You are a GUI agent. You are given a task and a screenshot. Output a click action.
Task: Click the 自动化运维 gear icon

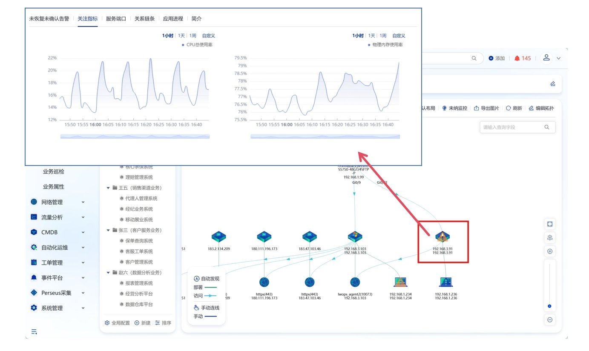[x=34, y=247]
